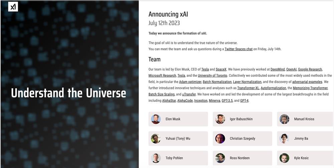Select the Yuhuai (Tony) Wu team card
Viewport: 334px width, 168px height.
178,138
